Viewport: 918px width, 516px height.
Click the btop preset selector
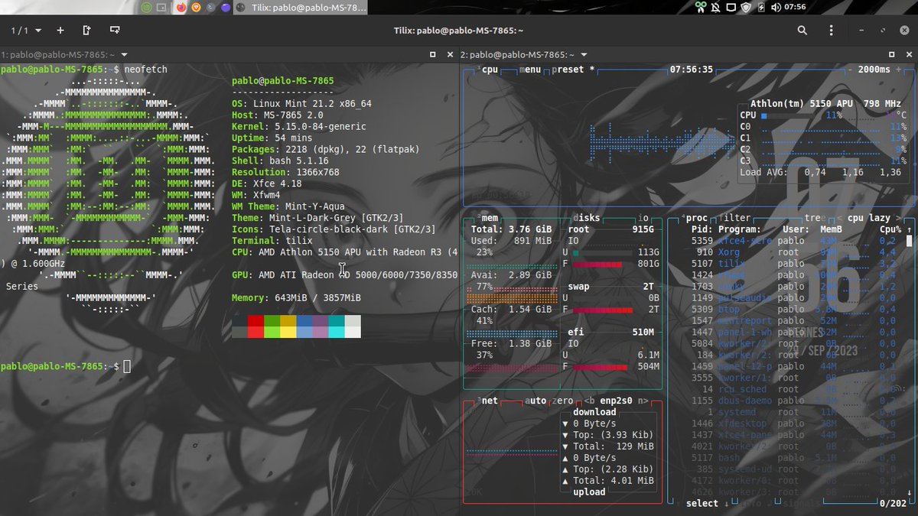pos(568,69)
